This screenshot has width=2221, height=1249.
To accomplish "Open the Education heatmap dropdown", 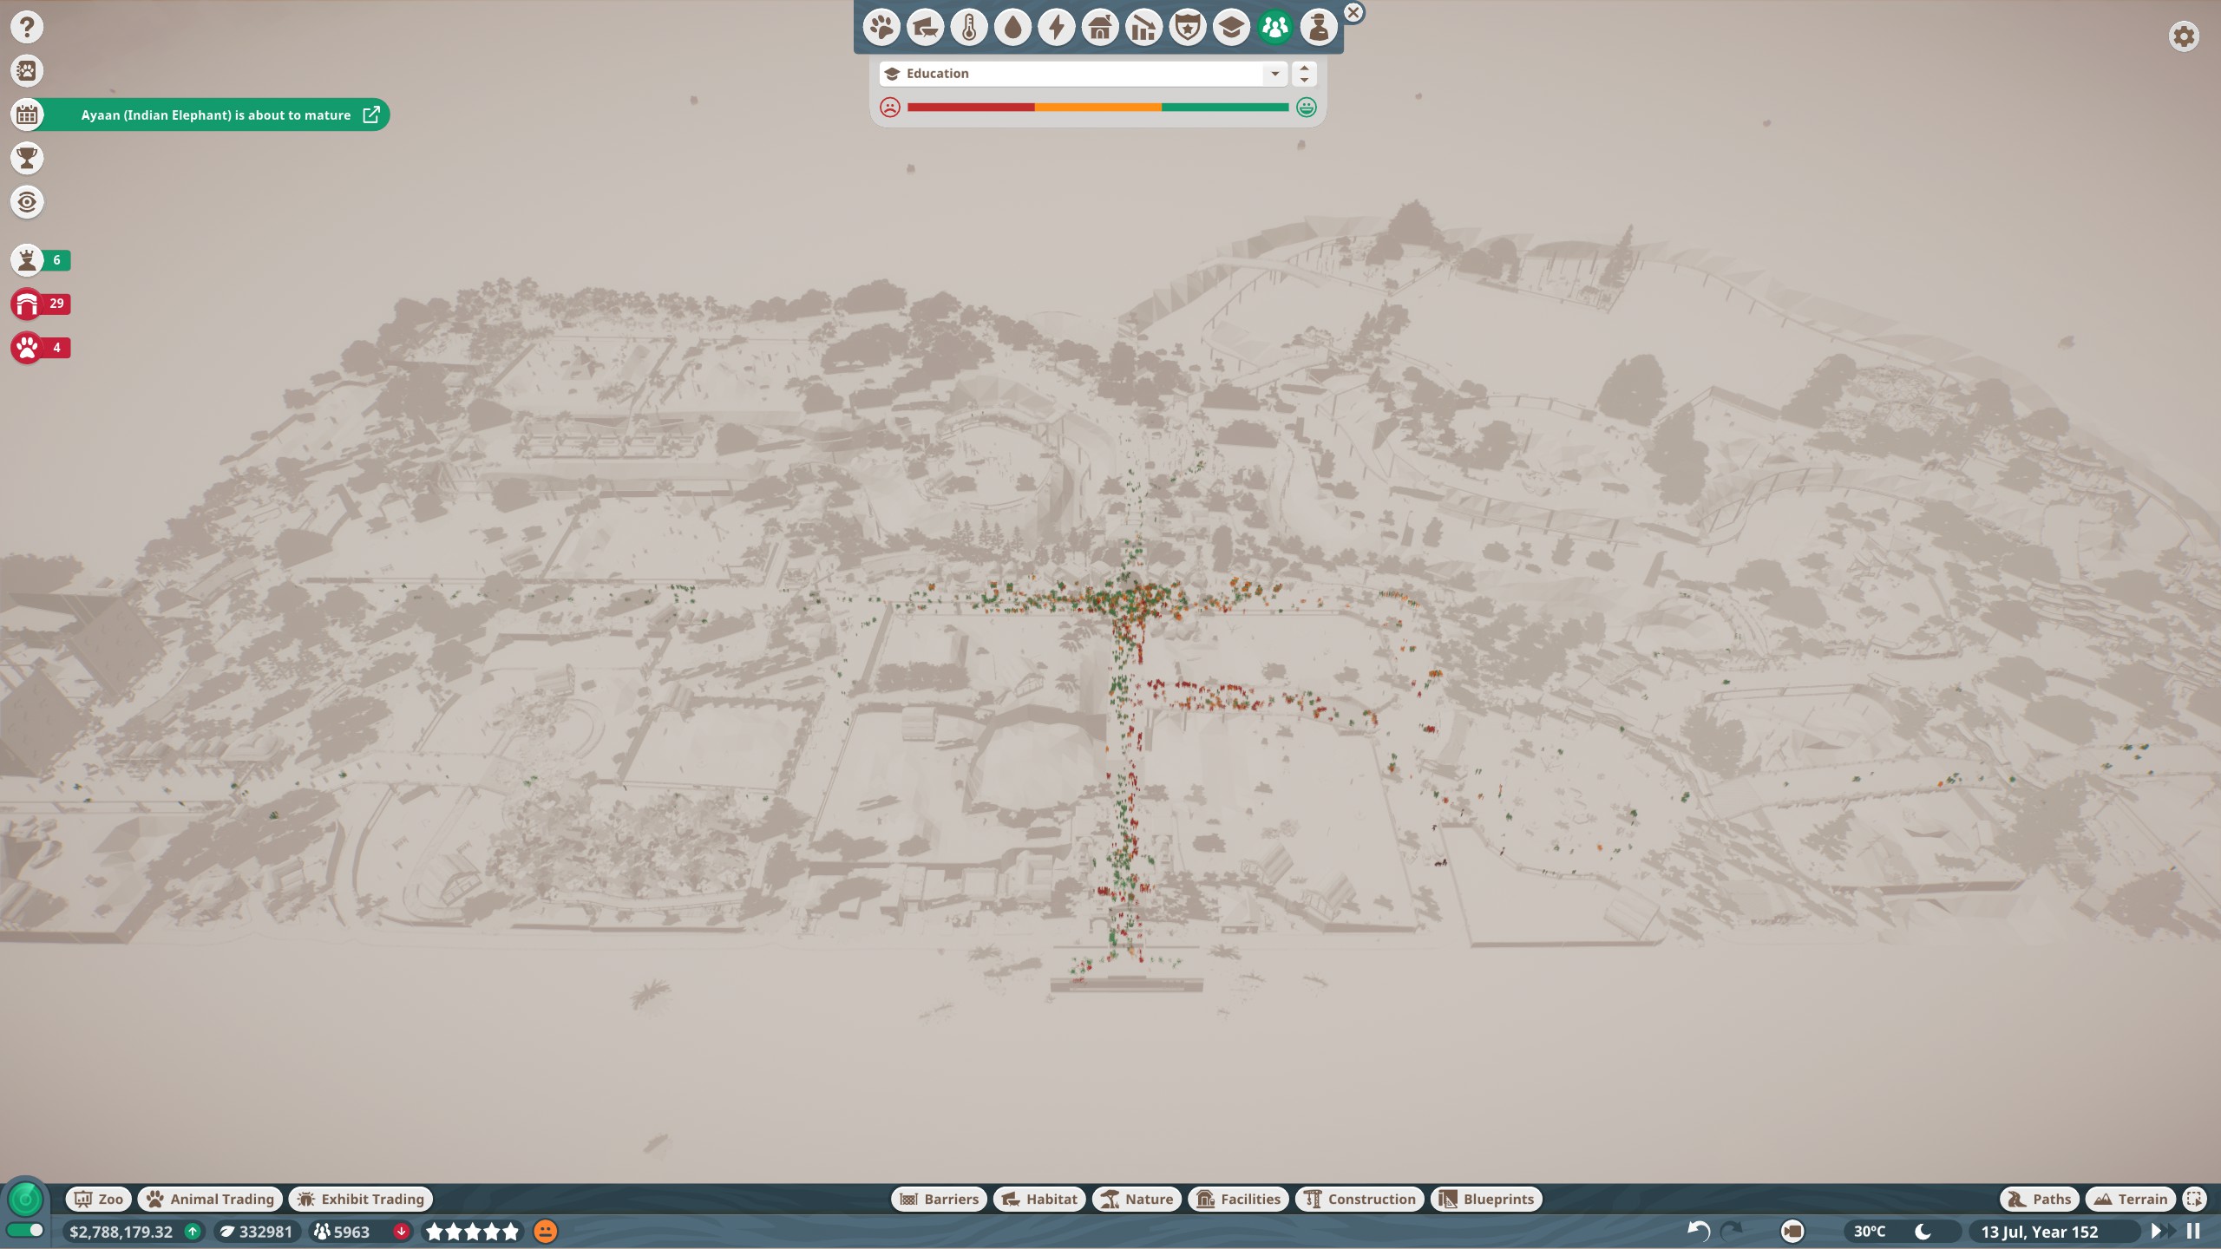I will tap(1083, 74).
